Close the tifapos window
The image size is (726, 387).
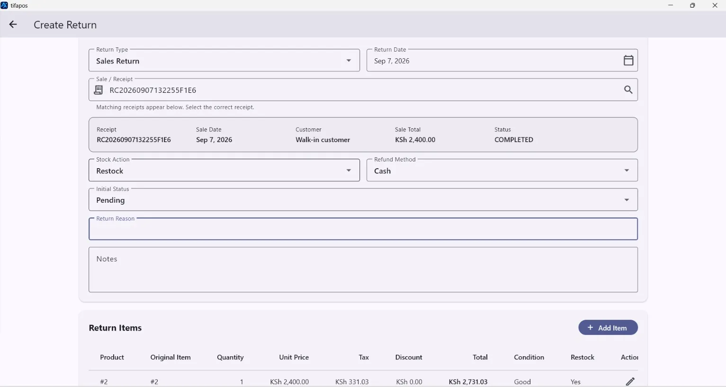pyautogui.click(x=715, y=5)
